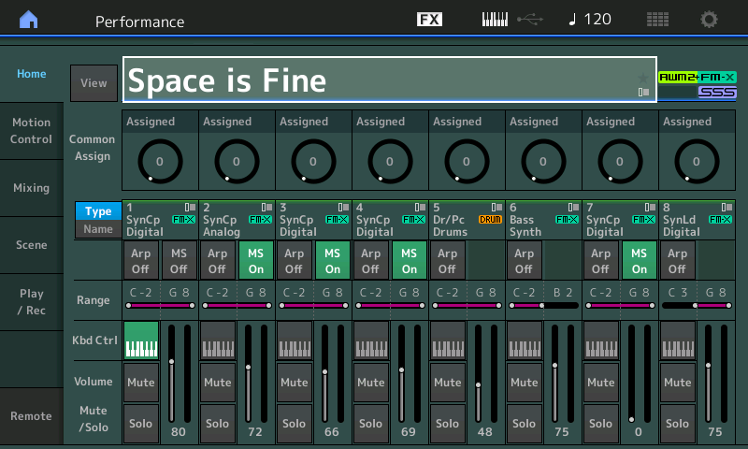The image size is (748, 449).
Task: Mute Part 5 Drums
Action: [x=447, y=383]
